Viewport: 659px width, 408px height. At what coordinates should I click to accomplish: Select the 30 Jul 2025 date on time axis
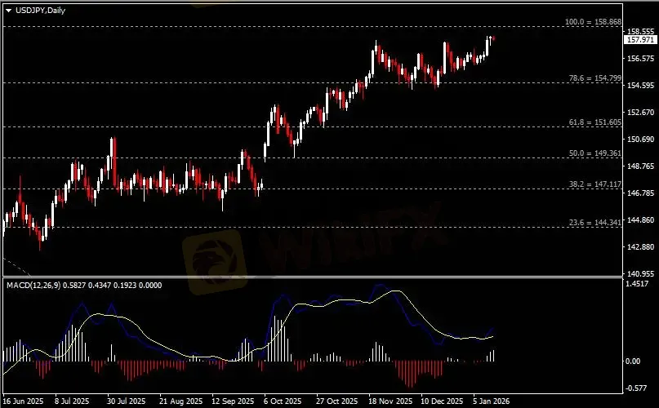tap(126, 401)
